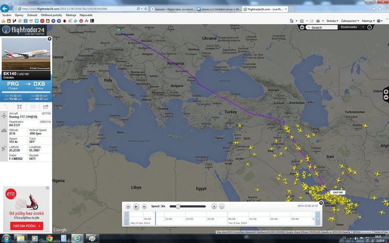
Task: Open the Stránka dropdown in command bar
Action: pos(332,21)
